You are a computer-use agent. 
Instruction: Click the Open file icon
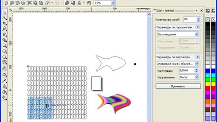(x=12, y=3)
